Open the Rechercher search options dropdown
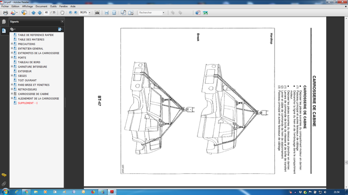The height and width of the screenshot is (195, 348). 164,13
